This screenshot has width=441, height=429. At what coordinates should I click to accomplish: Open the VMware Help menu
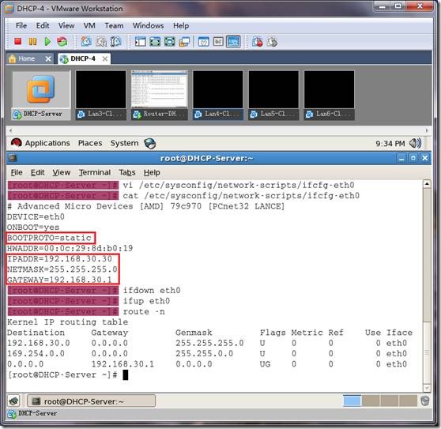[x=181, y=25]
